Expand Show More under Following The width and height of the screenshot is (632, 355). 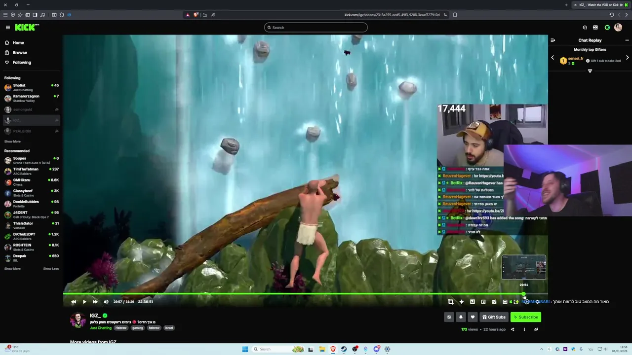pyautogui.click(x=12, y=142)
